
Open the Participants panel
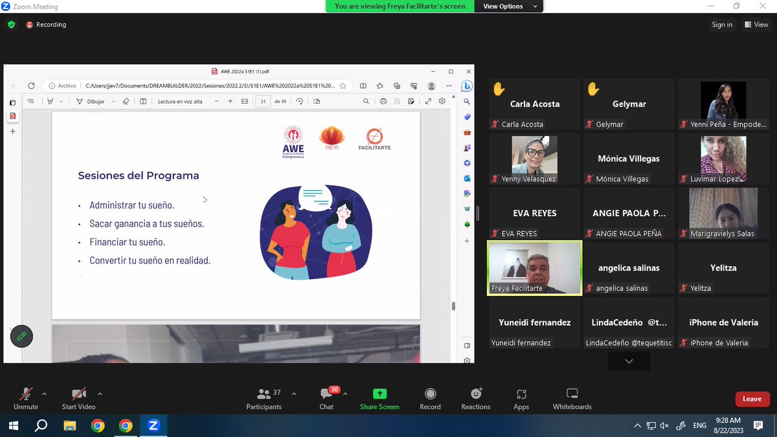pyautogui.click(x=264, y=398)
